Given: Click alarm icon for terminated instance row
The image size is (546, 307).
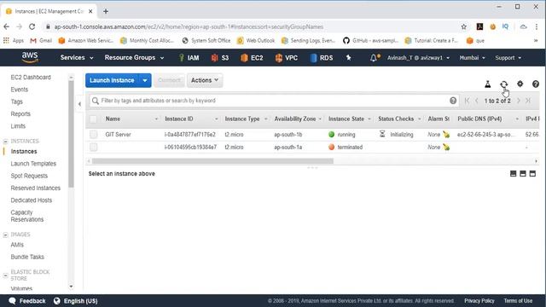Looking at the screenshot, I should coord(446,148).
